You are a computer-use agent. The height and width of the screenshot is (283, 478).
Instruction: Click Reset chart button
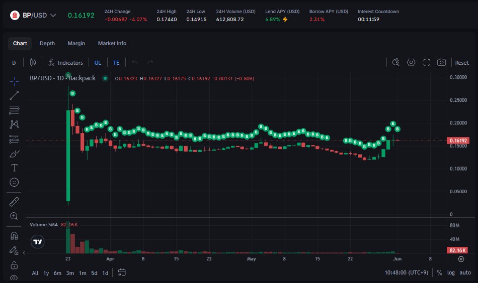pyautogui.click(x=462, y=63)
